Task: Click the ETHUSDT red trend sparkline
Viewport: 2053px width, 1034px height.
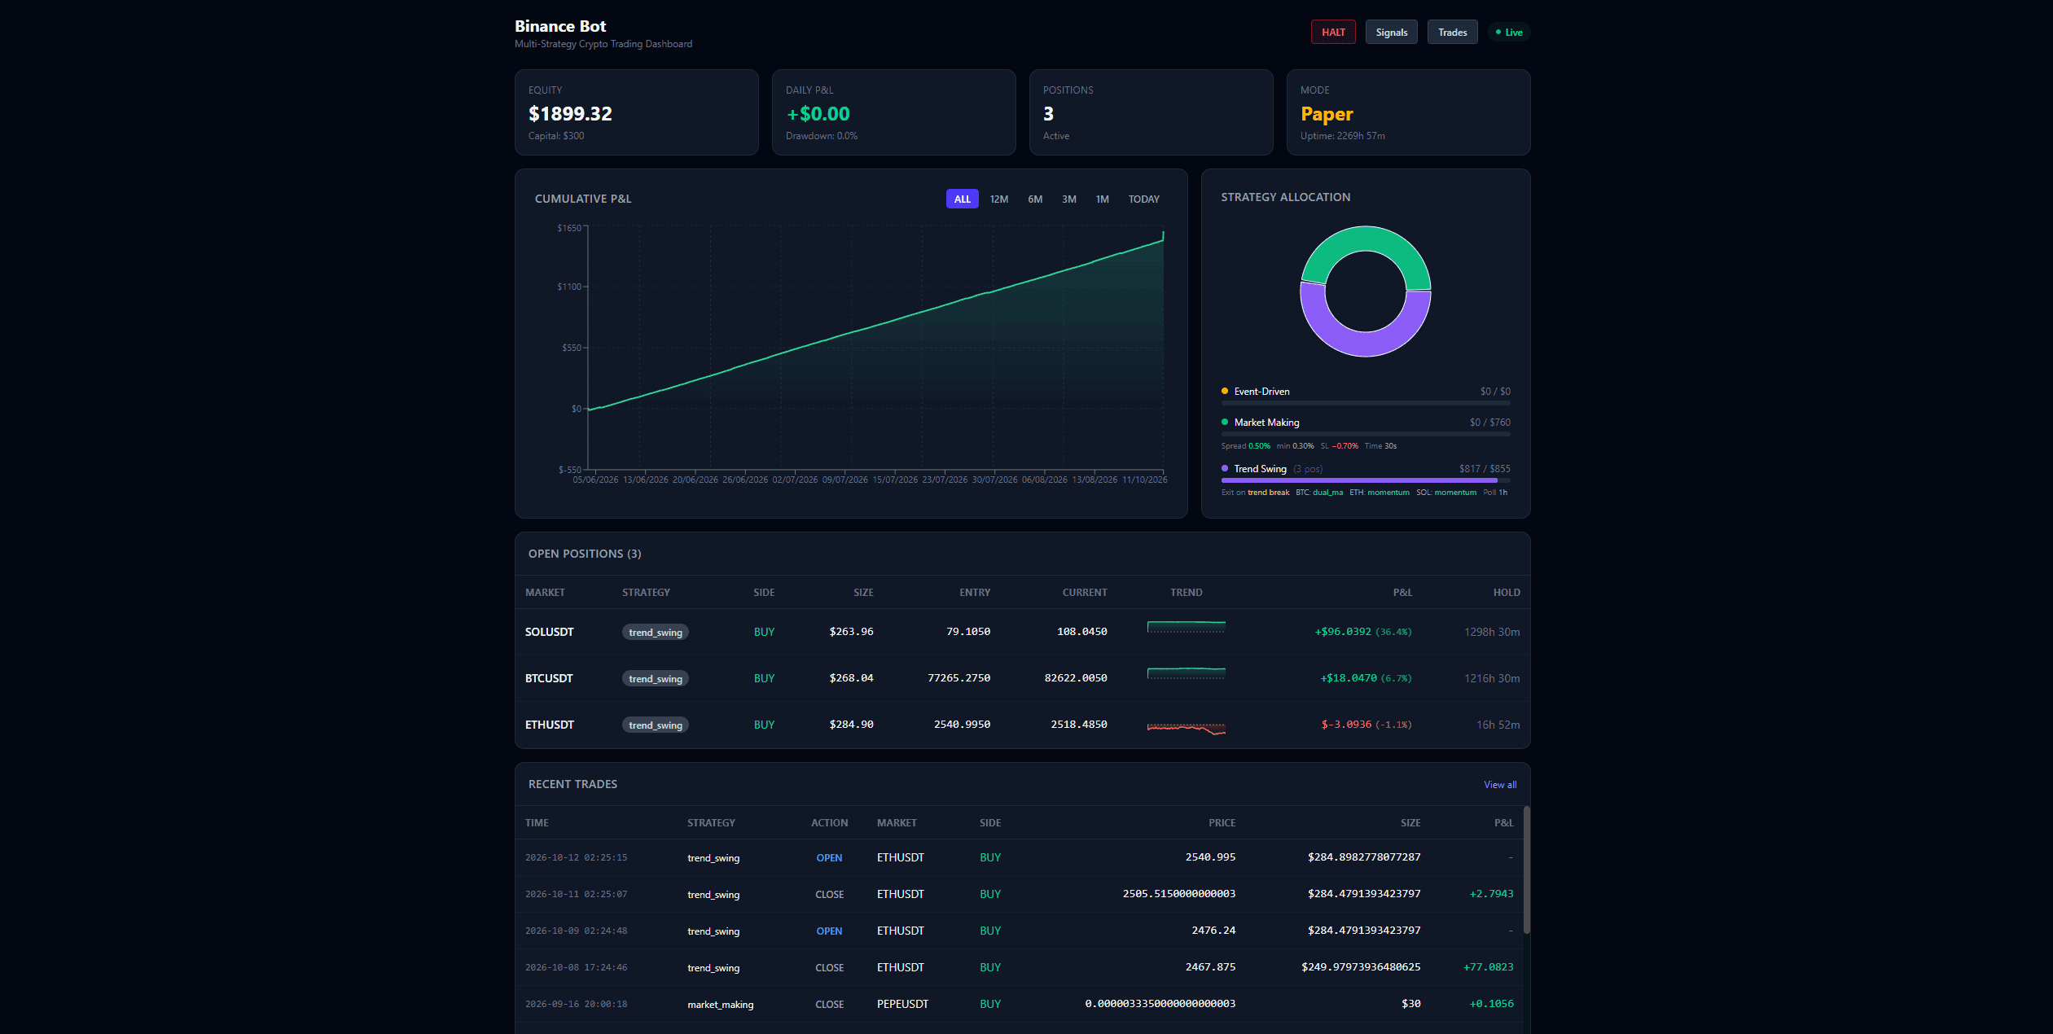Action: (1187, 728)
